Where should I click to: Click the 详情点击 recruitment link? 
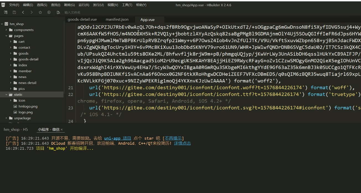pos(182,143)
